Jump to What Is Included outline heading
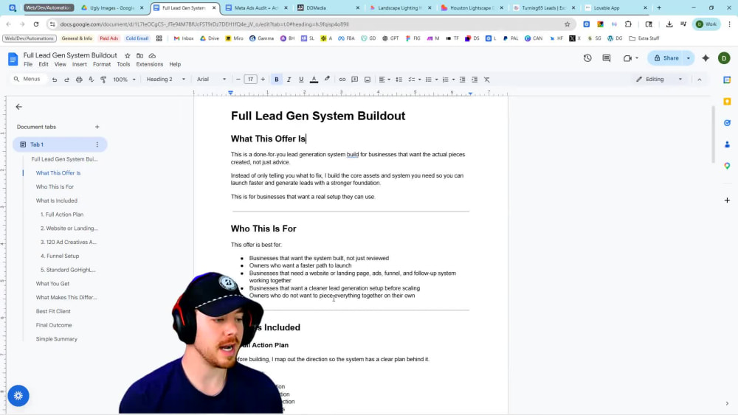The width and height of the screenshot is (738, 415). pos(57,200)
